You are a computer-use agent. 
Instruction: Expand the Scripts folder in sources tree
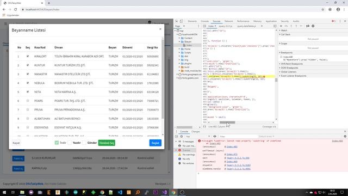[179, 52]
